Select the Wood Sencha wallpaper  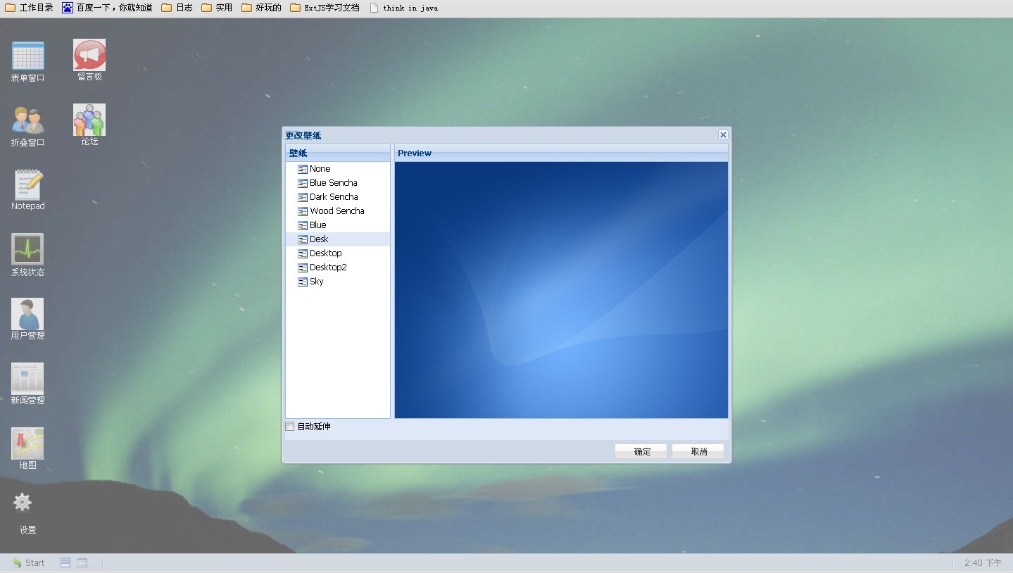338,211
